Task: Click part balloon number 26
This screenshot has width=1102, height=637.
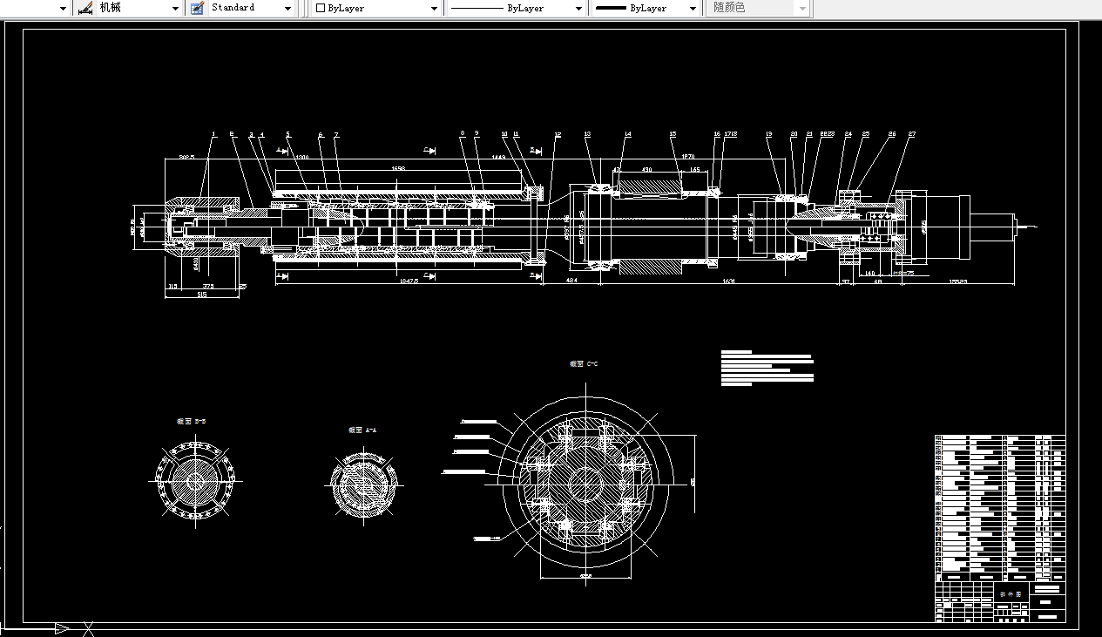Action: click(892, 134)
